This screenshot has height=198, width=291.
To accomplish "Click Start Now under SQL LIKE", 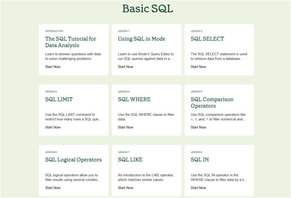I will pos(126,188).
